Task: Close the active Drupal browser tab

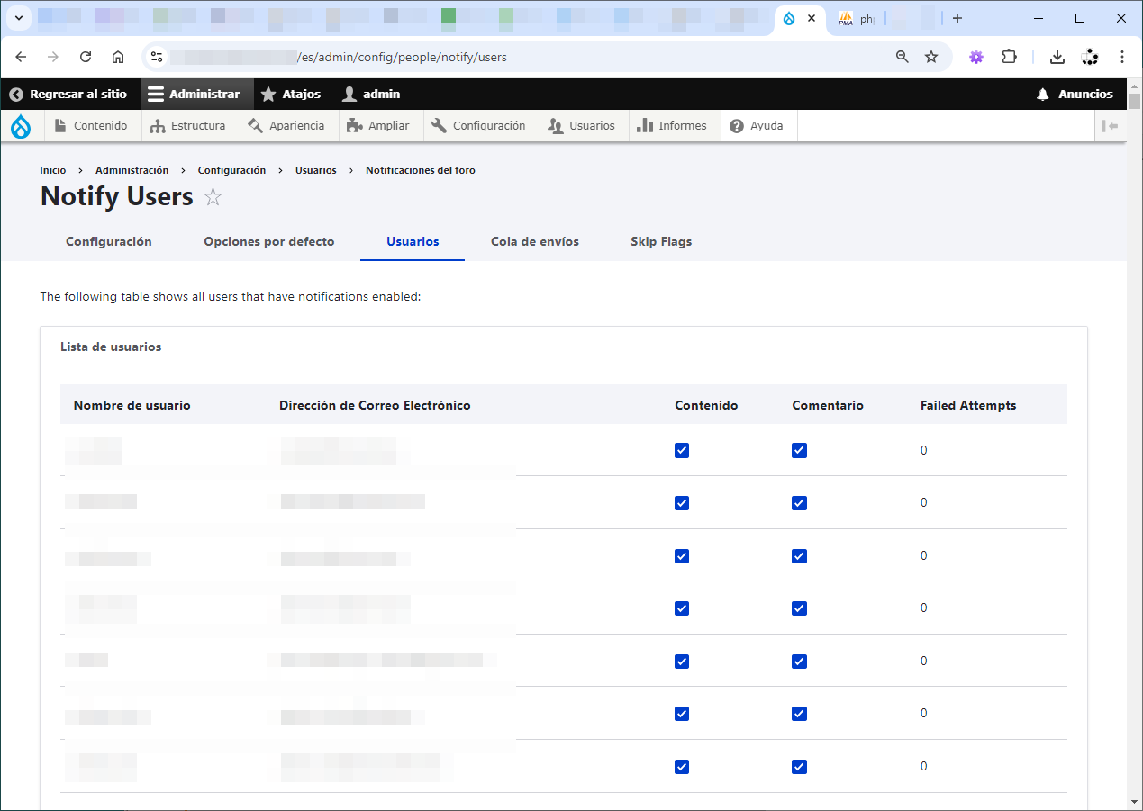Action: tap(812, 18)
